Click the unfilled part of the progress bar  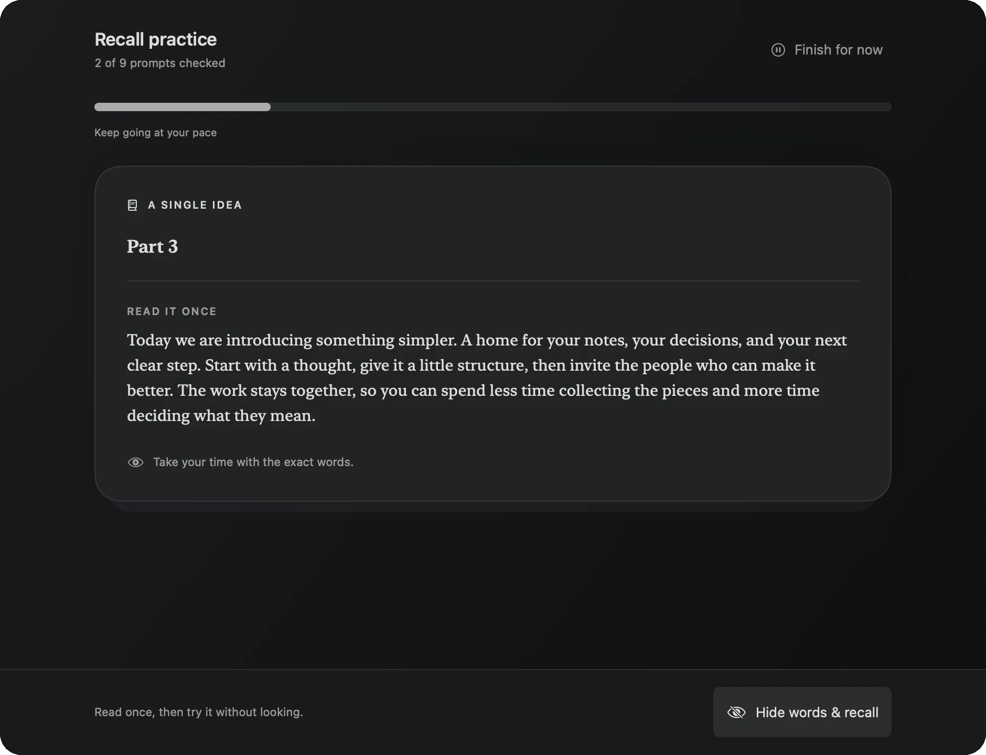pyautogui.click(x=581, y=107)
